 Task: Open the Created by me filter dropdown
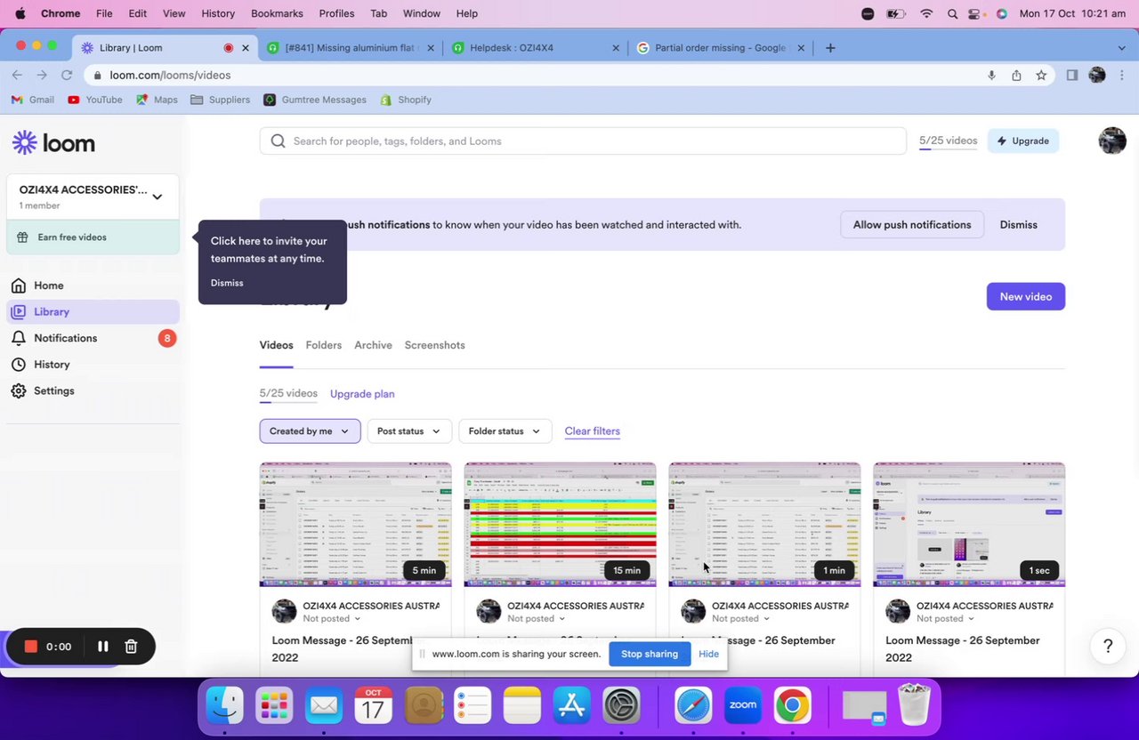tap(310, 431)
